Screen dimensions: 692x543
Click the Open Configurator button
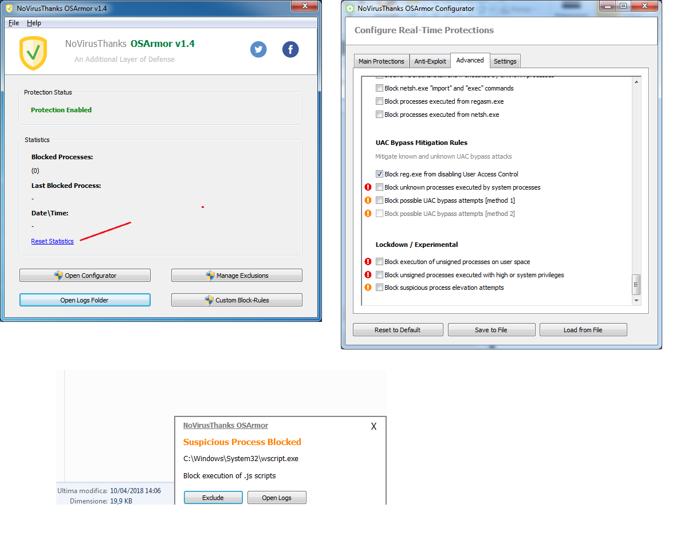(x=85, y=276)
